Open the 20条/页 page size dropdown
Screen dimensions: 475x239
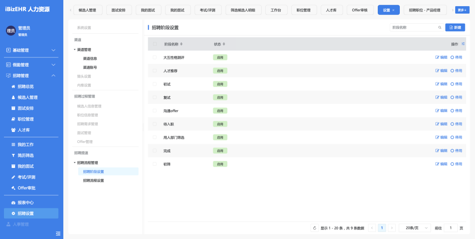point(415,228)
